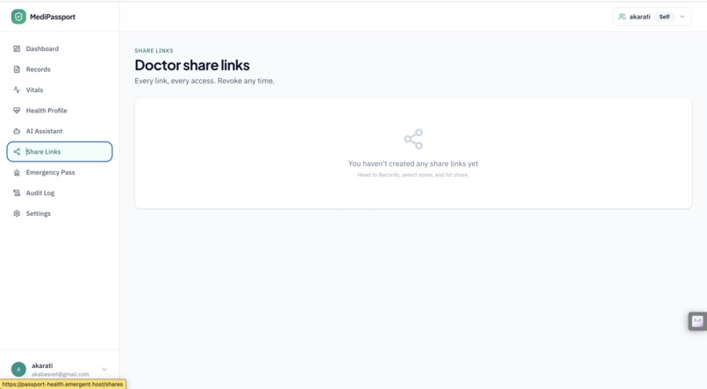The image size is (707, 389).
Task: Open the floating chat widget icon
Action: (697, 321)
